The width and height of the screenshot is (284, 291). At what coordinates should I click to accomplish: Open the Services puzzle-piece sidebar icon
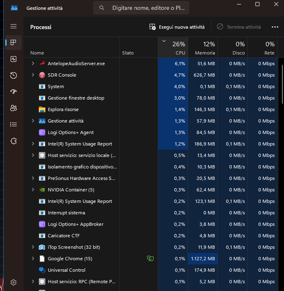(13, 141)
